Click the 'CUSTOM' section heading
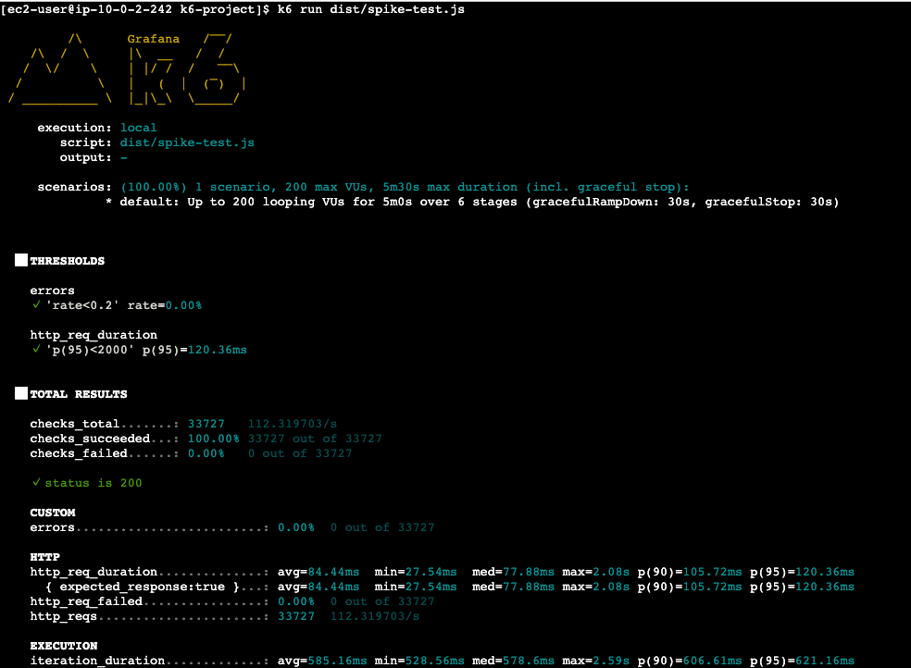 click(x=53, y=513)
